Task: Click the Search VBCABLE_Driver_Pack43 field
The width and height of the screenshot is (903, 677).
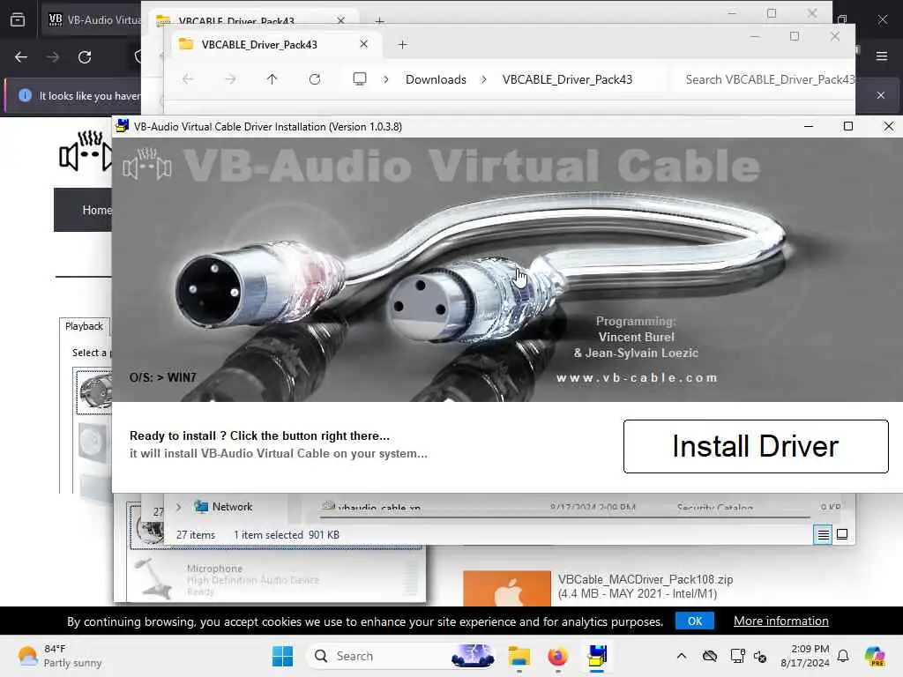Action: 765,79
